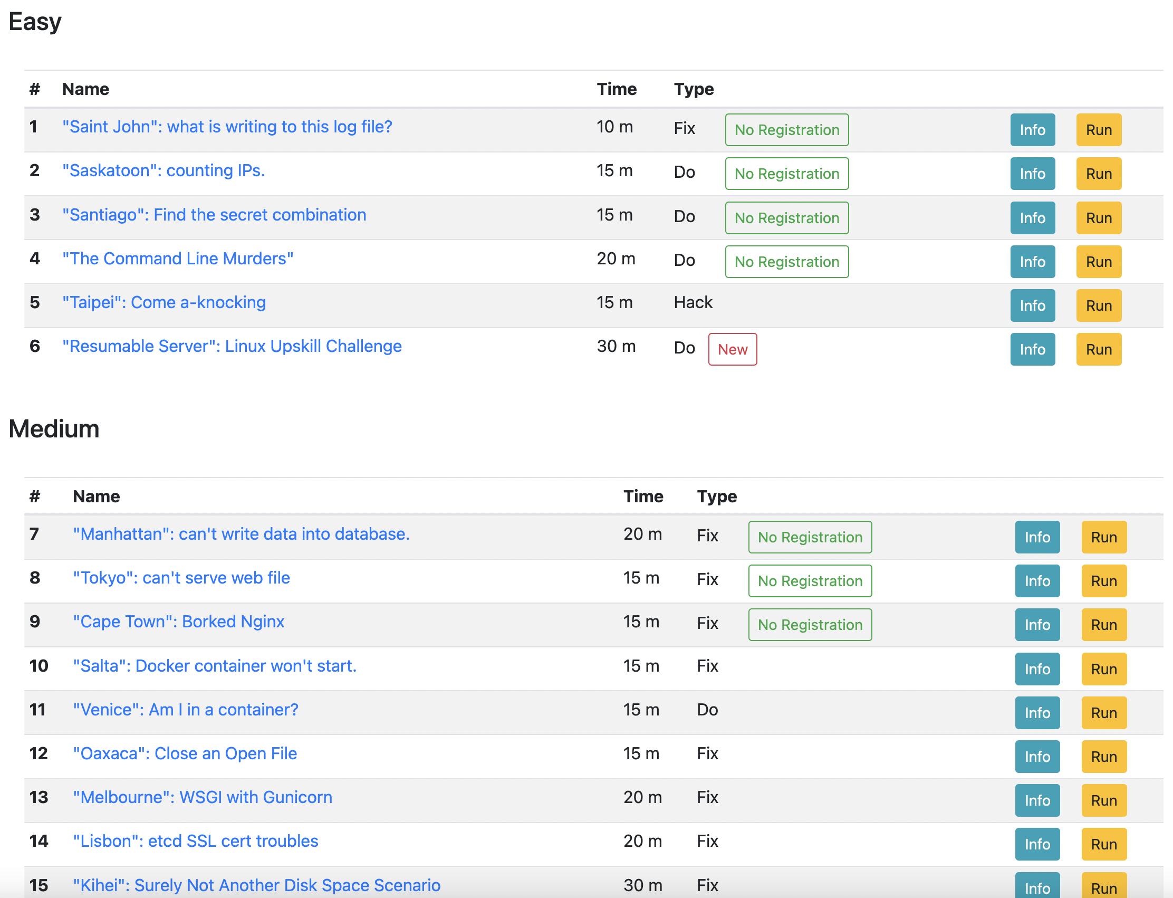This screenshot has width=1173, height=898.
Task: Open "Tokyo": can't serve web file
Action: [181, 577]
